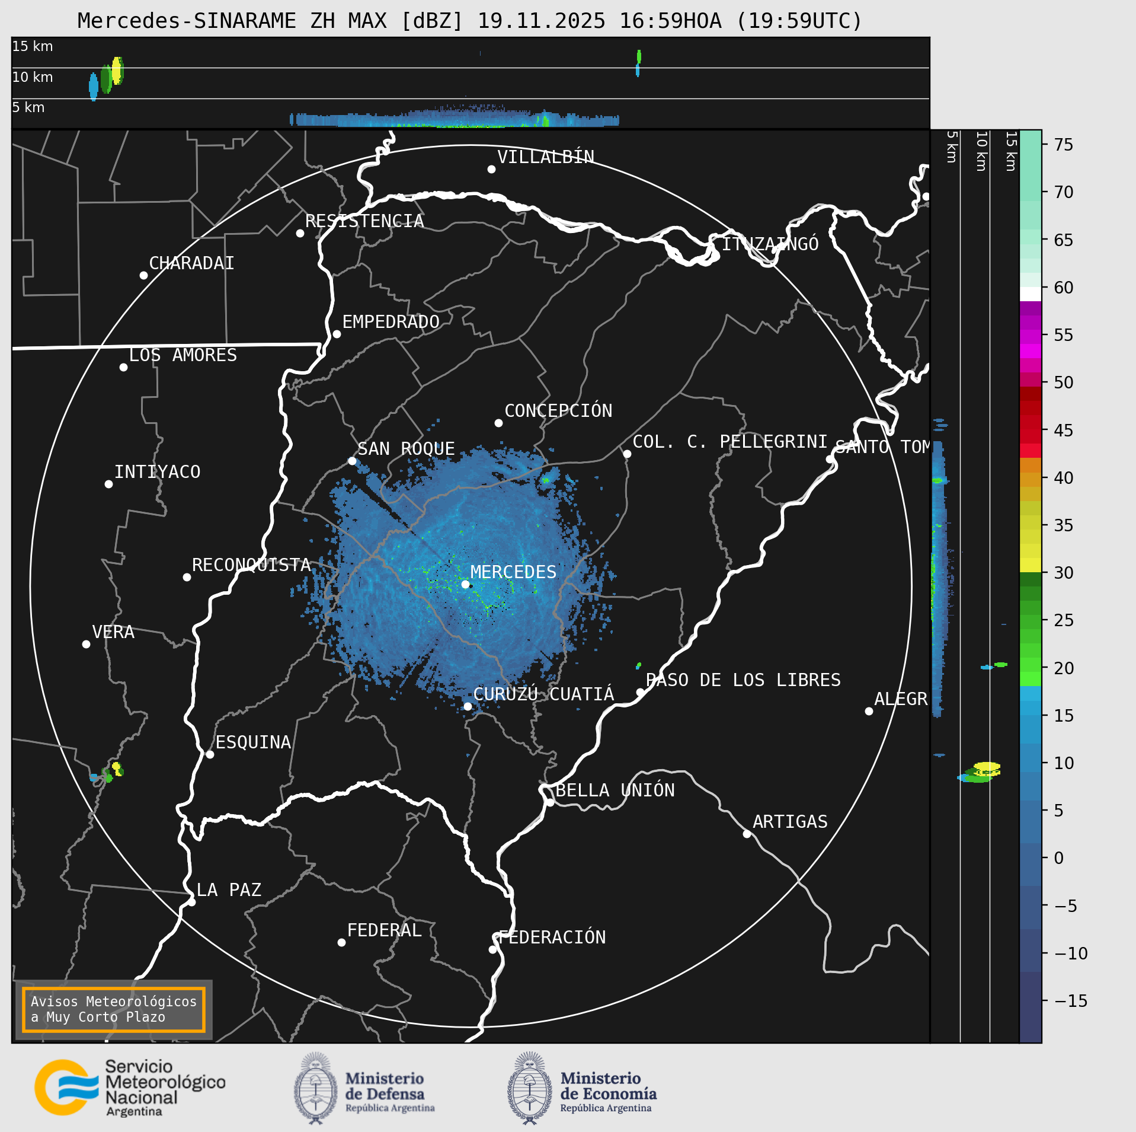Click the 75 tick label on colorbar
This screenshot has height=1132, width=1136.
pos(1064,144)
